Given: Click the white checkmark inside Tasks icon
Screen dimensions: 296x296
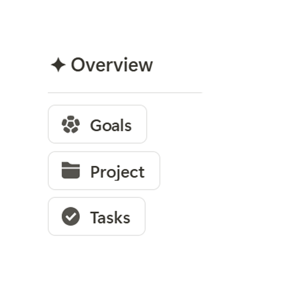Looking at the screenshot, I should point(71,217).
